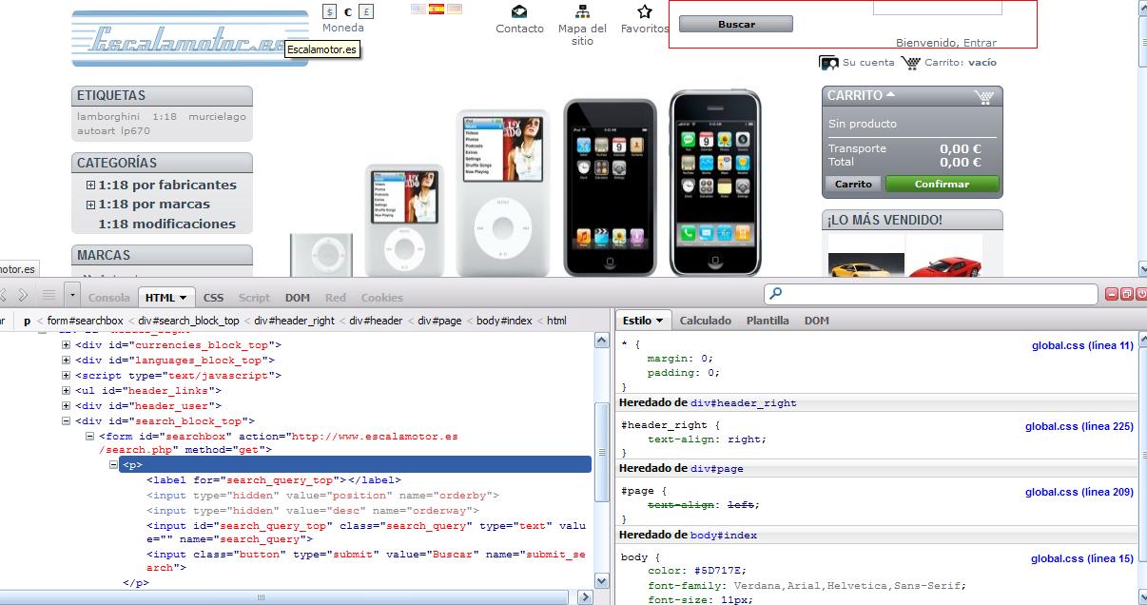The image size is (1147, 605).
Task: Click the murcielago tag
Action: (217, 117)
